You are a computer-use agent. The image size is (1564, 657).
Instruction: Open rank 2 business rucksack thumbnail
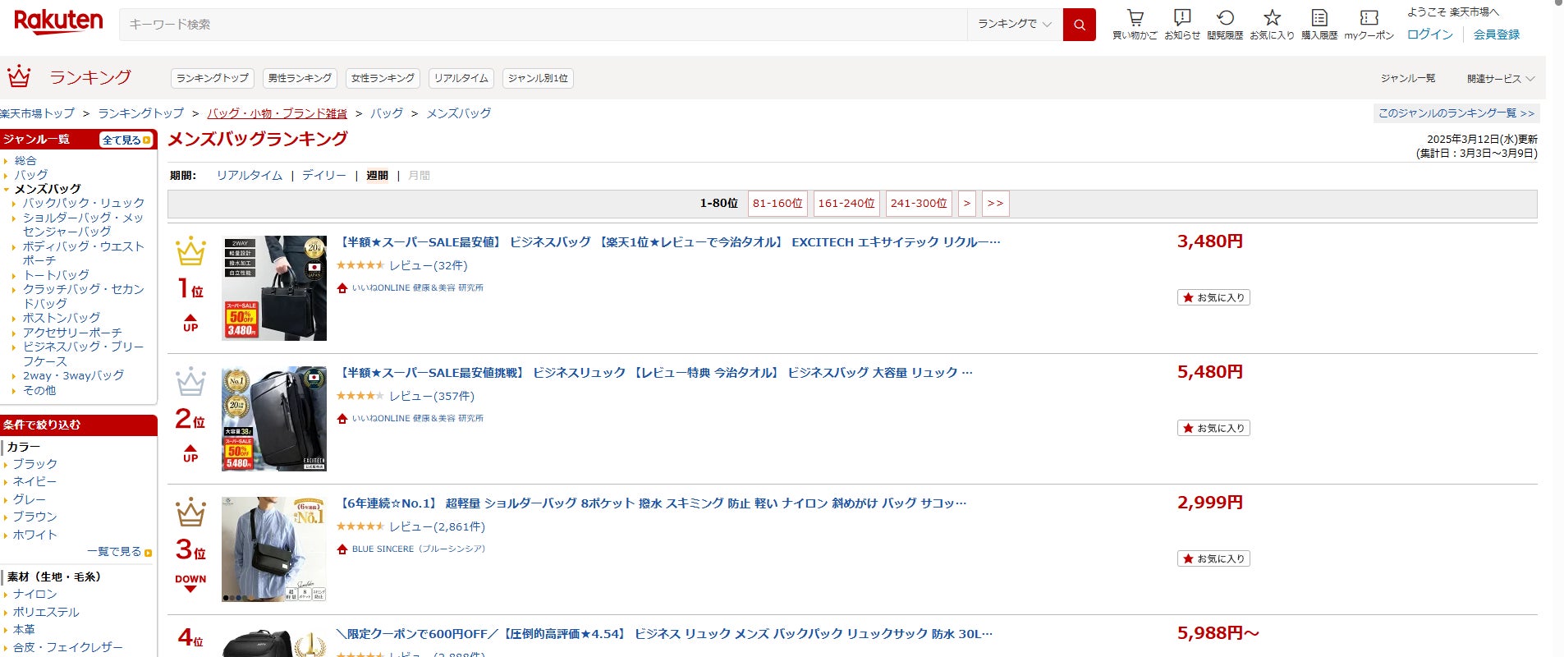coord(274,419)
